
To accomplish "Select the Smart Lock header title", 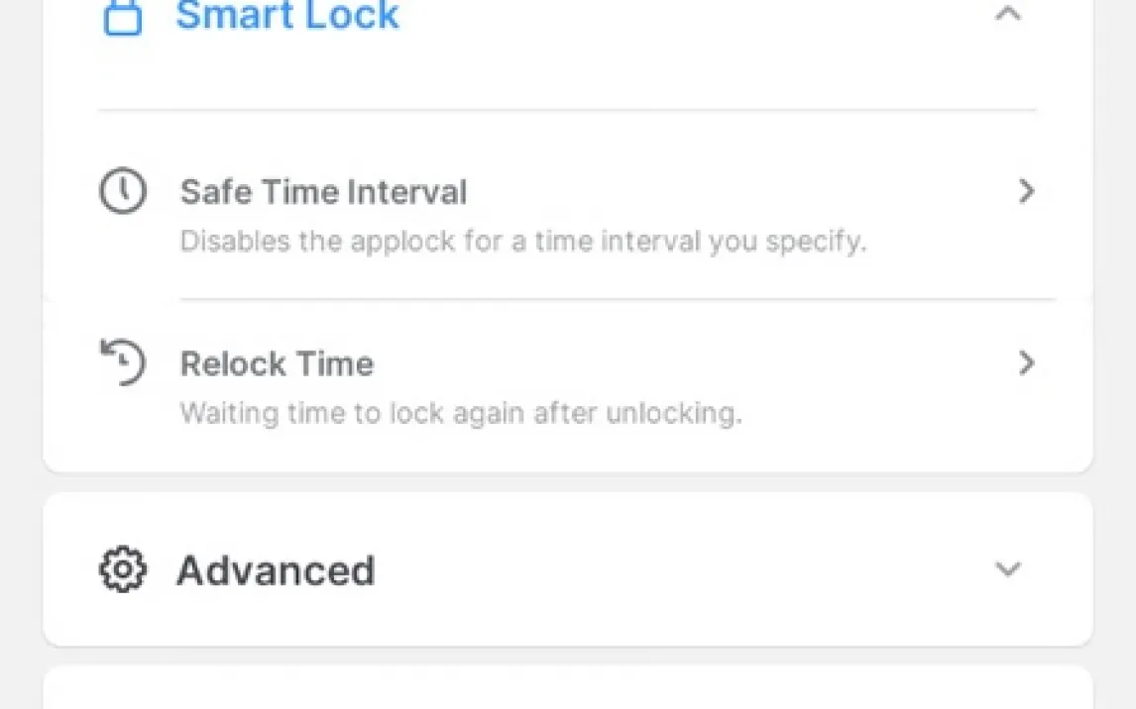I will 287,15.
